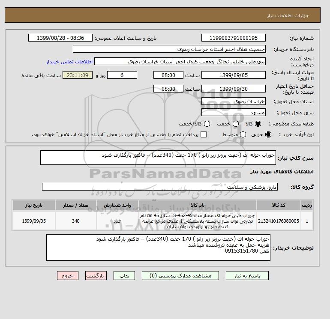
Task: Click the بازگشت back button
Action: click(x=96, y=275)
